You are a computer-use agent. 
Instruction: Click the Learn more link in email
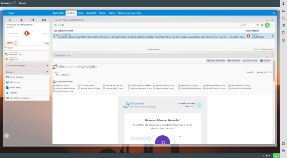(190, 106)
